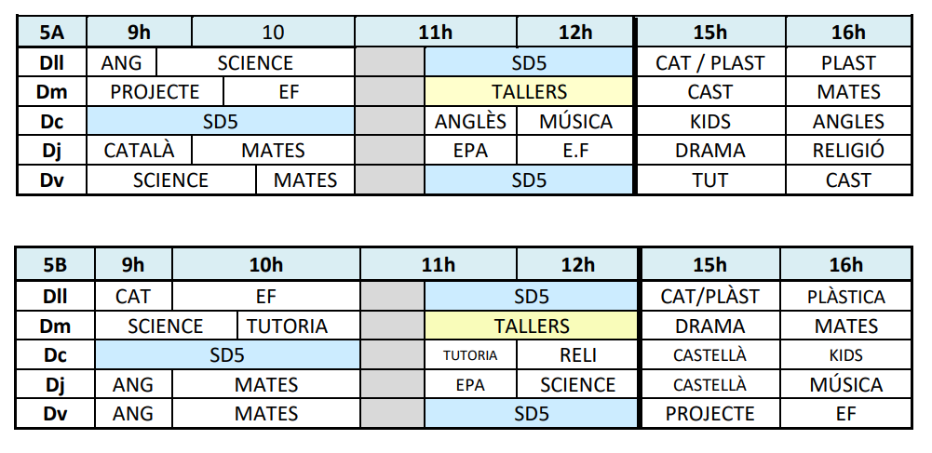This screenshot has height=453, width=932.
Task: Select the CAT / PLAST cell in 5A
Action: (x=709, y=63)
